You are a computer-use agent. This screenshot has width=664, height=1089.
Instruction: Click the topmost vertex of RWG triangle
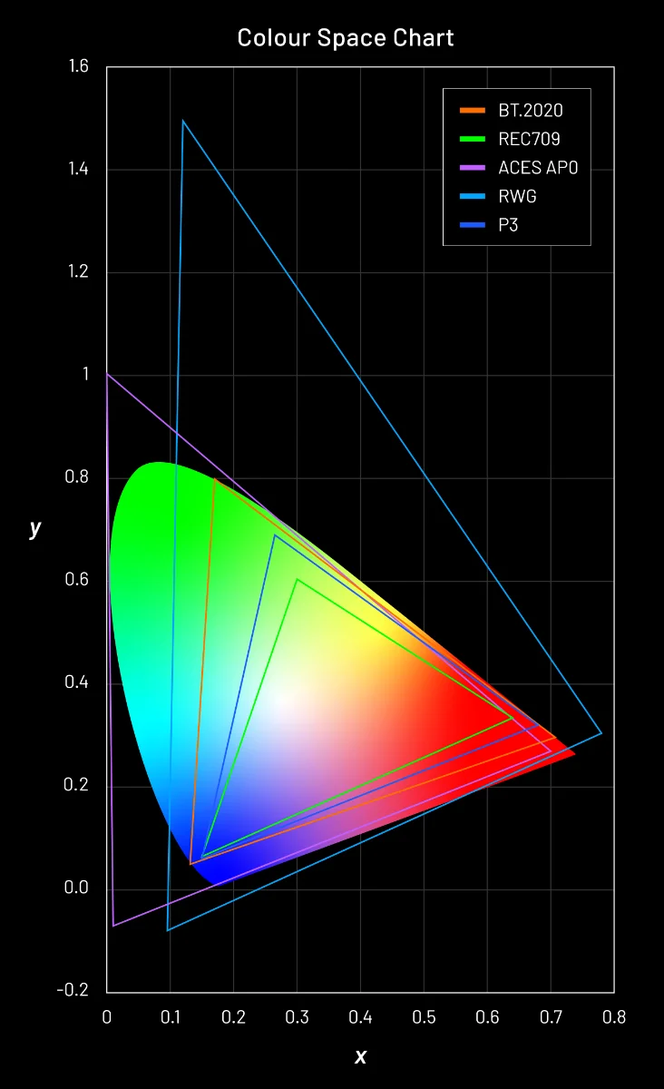click(x=183, y=121)
